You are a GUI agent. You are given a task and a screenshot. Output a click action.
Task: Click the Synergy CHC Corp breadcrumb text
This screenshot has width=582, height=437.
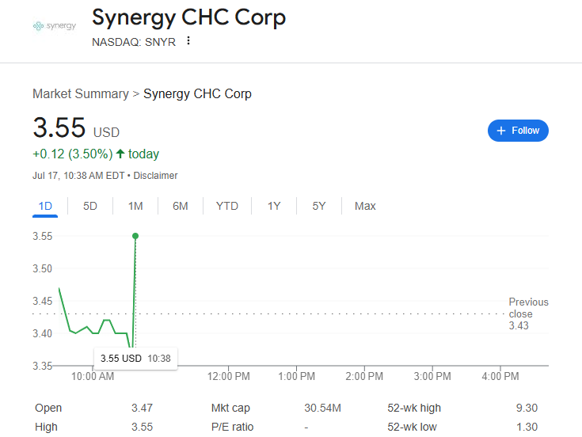tap(197, 94)
